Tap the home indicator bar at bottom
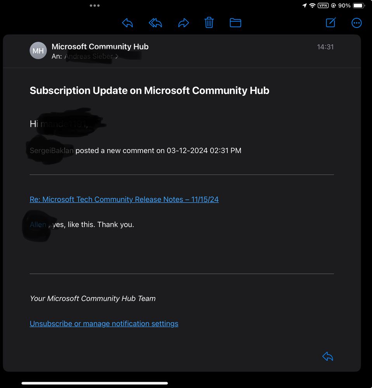The height and width of the screenshot is (388, 372). click(95, 383)
